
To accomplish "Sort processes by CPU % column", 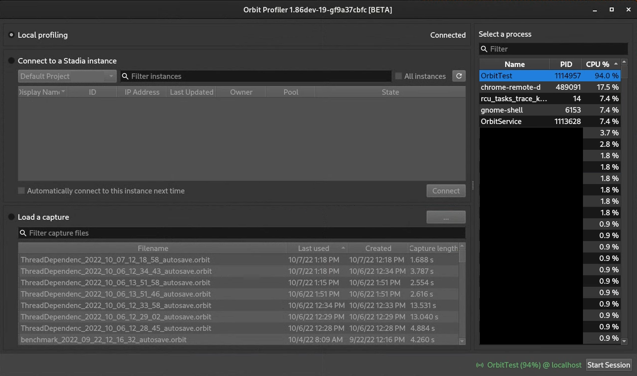I will click(601, 64).
